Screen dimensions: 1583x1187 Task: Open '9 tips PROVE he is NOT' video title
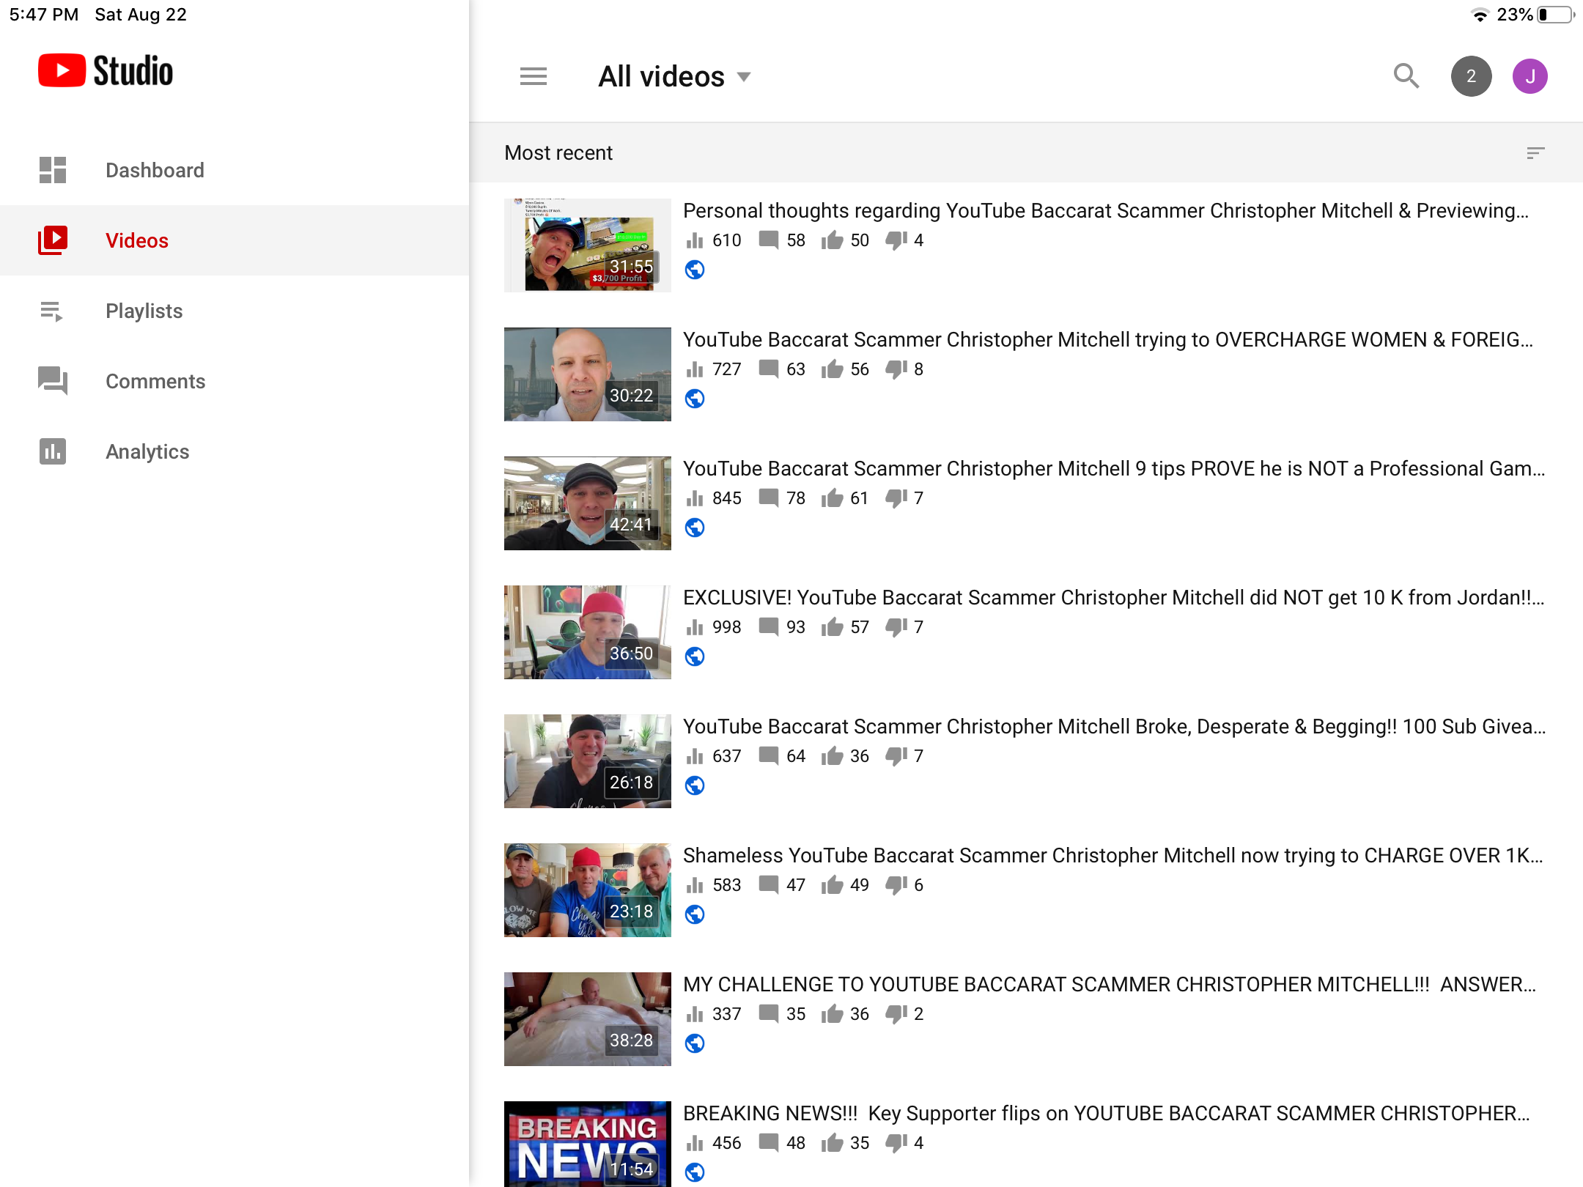tap(1114, 469)
